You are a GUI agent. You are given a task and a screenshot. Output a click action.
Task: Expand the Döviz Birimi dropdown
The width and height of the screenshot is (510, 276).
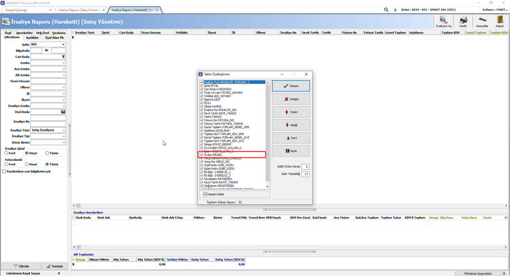pos(63,142)
